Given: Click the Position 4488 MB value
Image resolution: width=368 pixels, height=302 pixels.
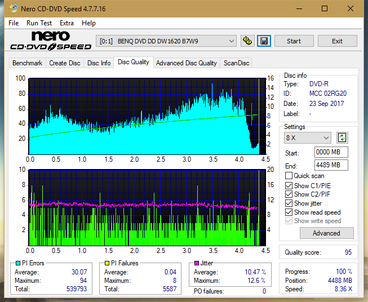Looking at the screenshot, I should (x=340, y=280).
